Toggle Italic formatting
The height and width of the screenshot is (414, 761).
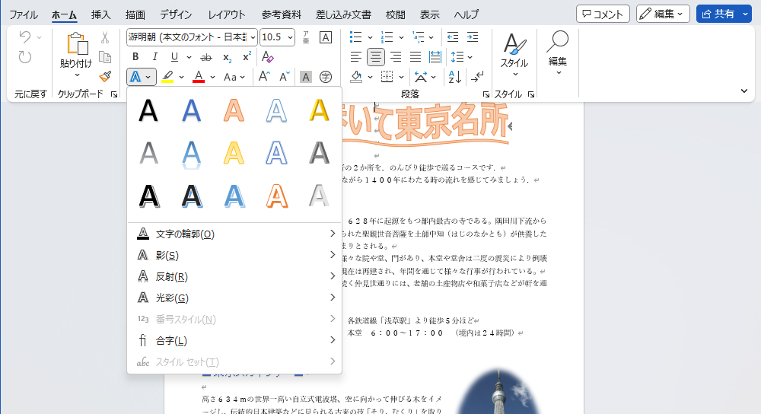(154, 57)
